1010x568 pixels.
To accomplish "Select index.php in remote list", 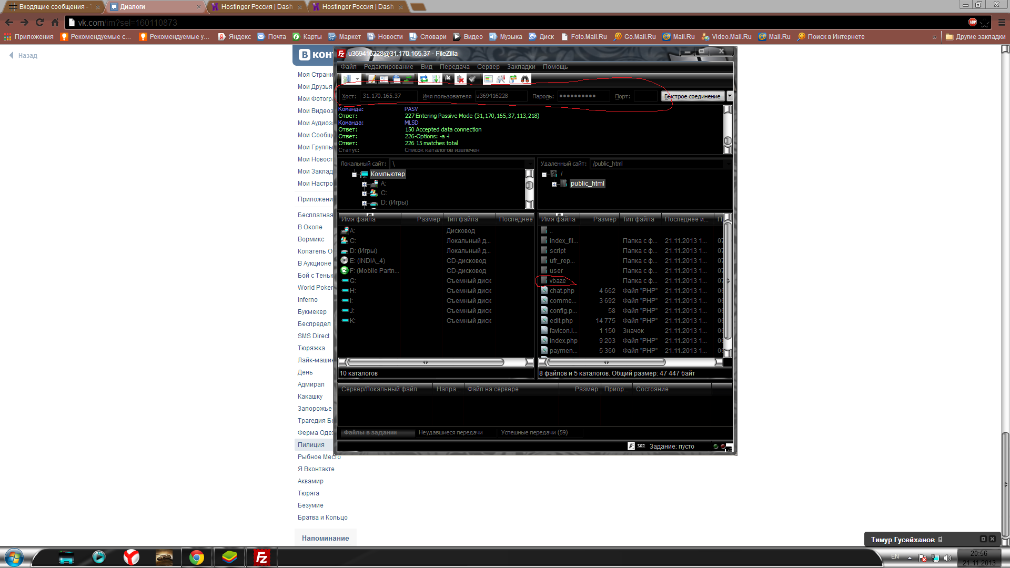I will click(x=563, y=341).
